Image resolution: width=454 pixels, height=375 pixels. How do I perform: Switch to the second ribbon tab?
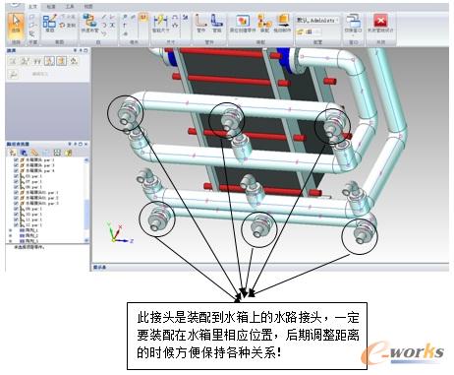[x=51, y=7]
